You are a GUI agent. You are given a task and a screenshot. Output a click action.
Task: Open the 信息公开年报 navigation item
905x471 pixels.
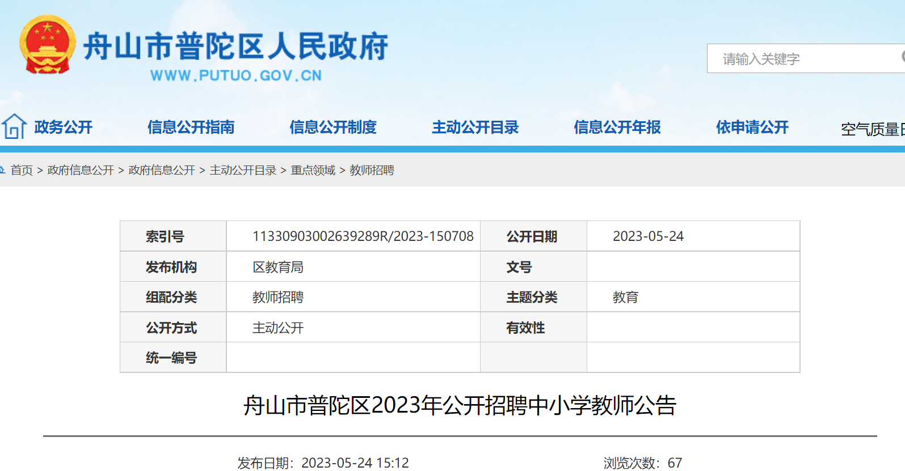(617, 127)
